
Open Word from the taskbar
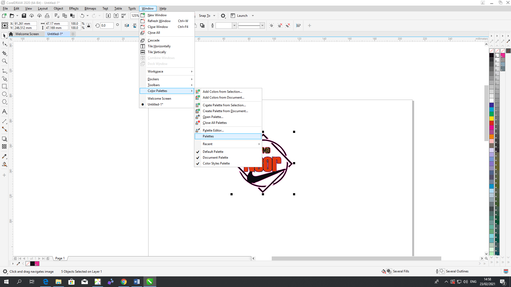click(x=137, y=282)
